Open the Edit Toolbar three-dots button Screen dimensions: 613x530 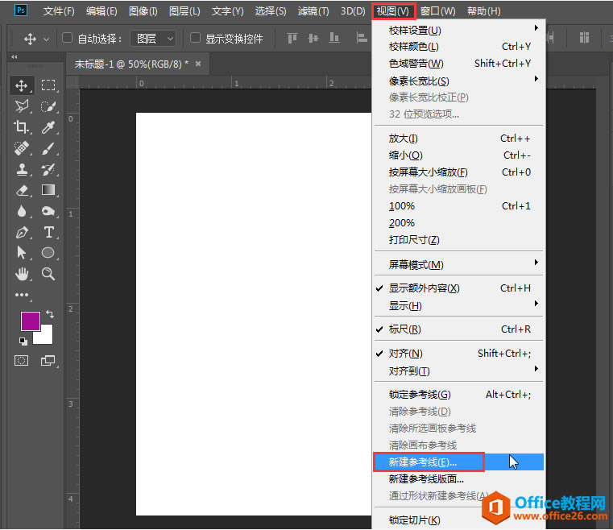[22, 295]
